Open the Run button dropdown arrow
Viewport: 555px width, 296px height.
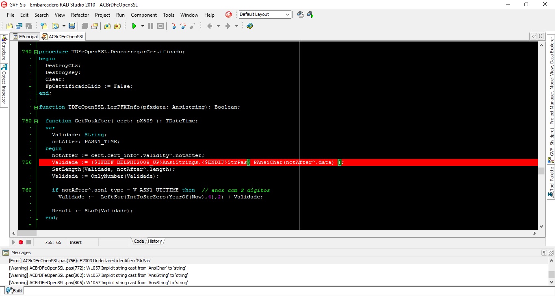pos(143,26)
